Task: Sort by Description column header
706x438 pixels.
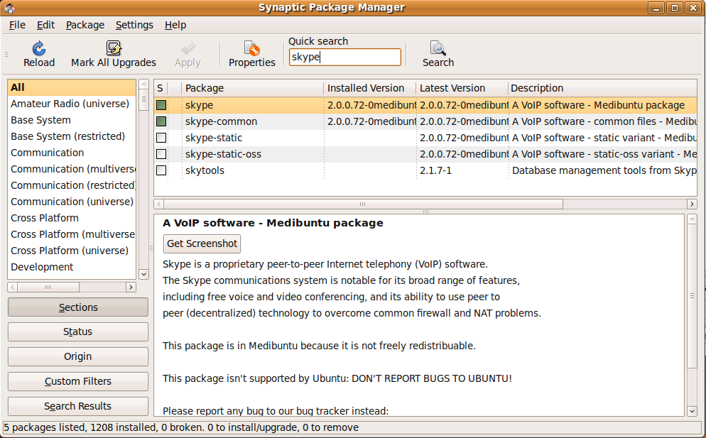Action: (602, 88)
